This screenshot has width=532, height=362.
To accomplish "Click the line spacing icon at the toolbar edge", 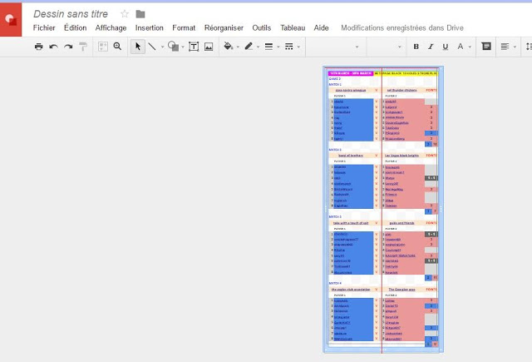I will [529, 47].
